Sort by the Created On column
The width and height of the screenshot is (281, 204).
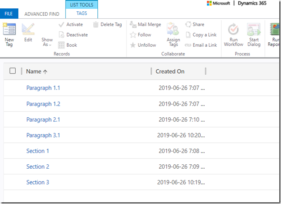point(170,71)
